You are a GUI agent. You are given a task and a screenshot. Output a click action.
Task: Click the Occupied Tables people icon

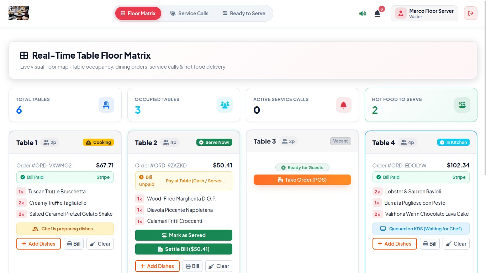[x=225, y=105]
